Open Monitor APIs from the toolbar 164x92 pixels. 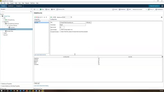point(60,9)
